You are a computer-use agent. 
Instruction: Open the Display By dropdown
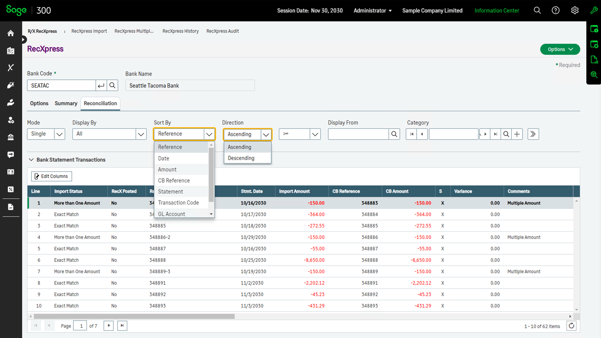[141, 134]
